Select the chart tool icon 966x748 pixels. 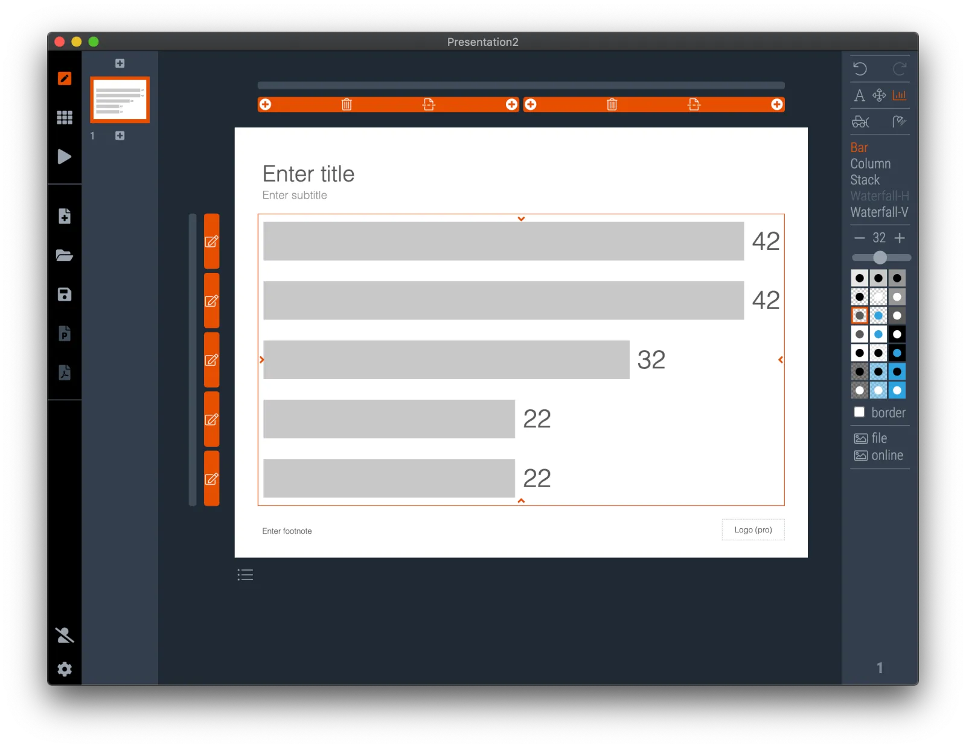tap(900, 95)
